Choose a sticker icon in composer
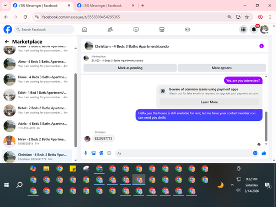This screenshot has width=276, height=207. click(x=102, y=153)
